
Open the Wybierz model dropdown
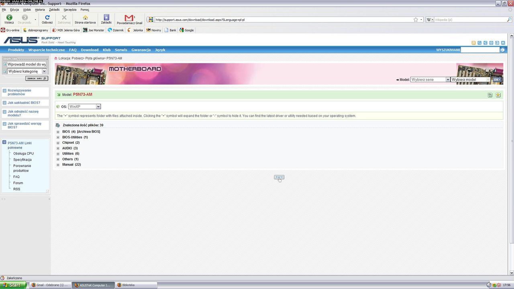471,79
